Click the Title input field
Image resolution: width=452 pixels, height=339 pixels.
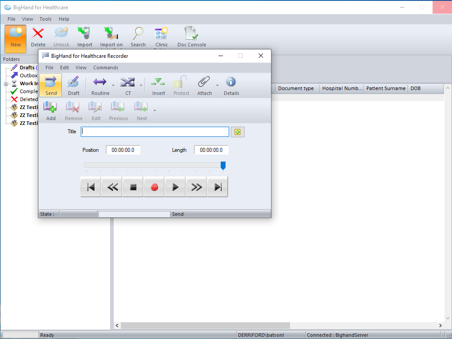(155, 132)
